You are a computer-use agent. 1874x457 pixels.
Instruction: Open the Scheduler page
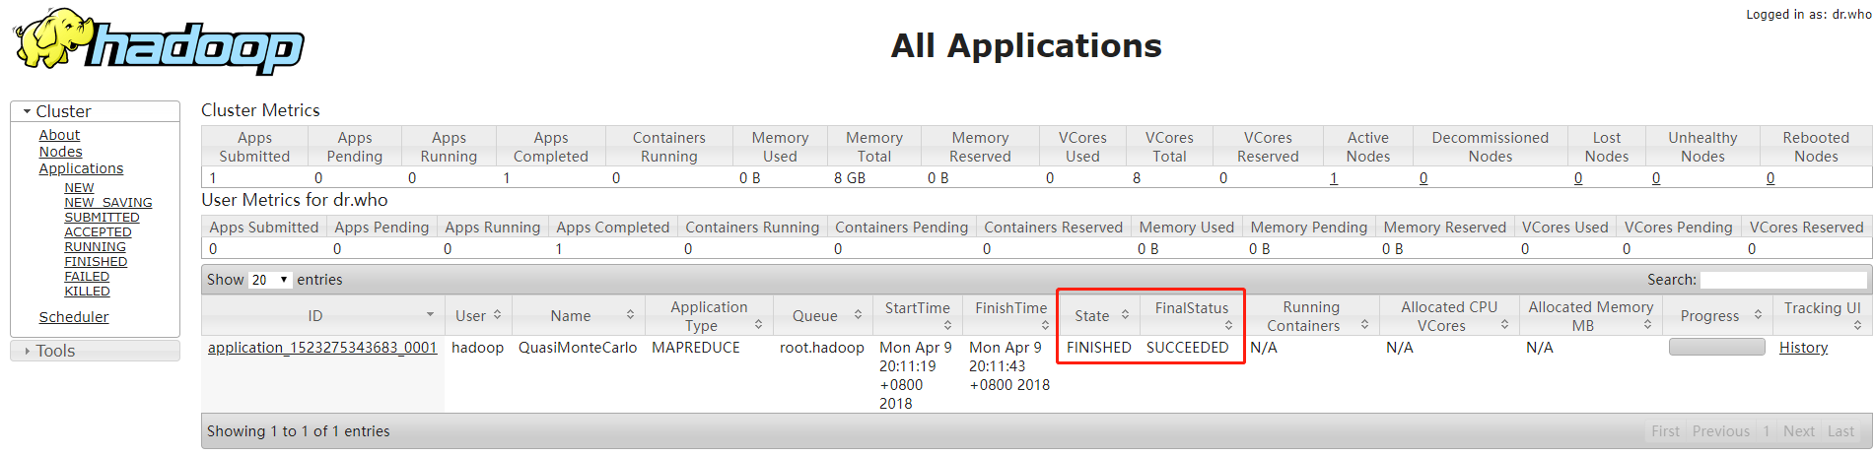tap(74, 317)
